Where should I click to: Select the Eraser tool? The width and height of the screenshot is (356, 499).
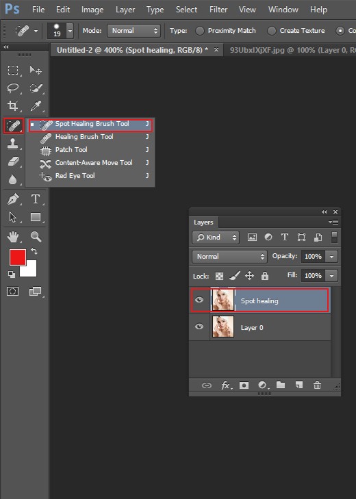[13, 162]
